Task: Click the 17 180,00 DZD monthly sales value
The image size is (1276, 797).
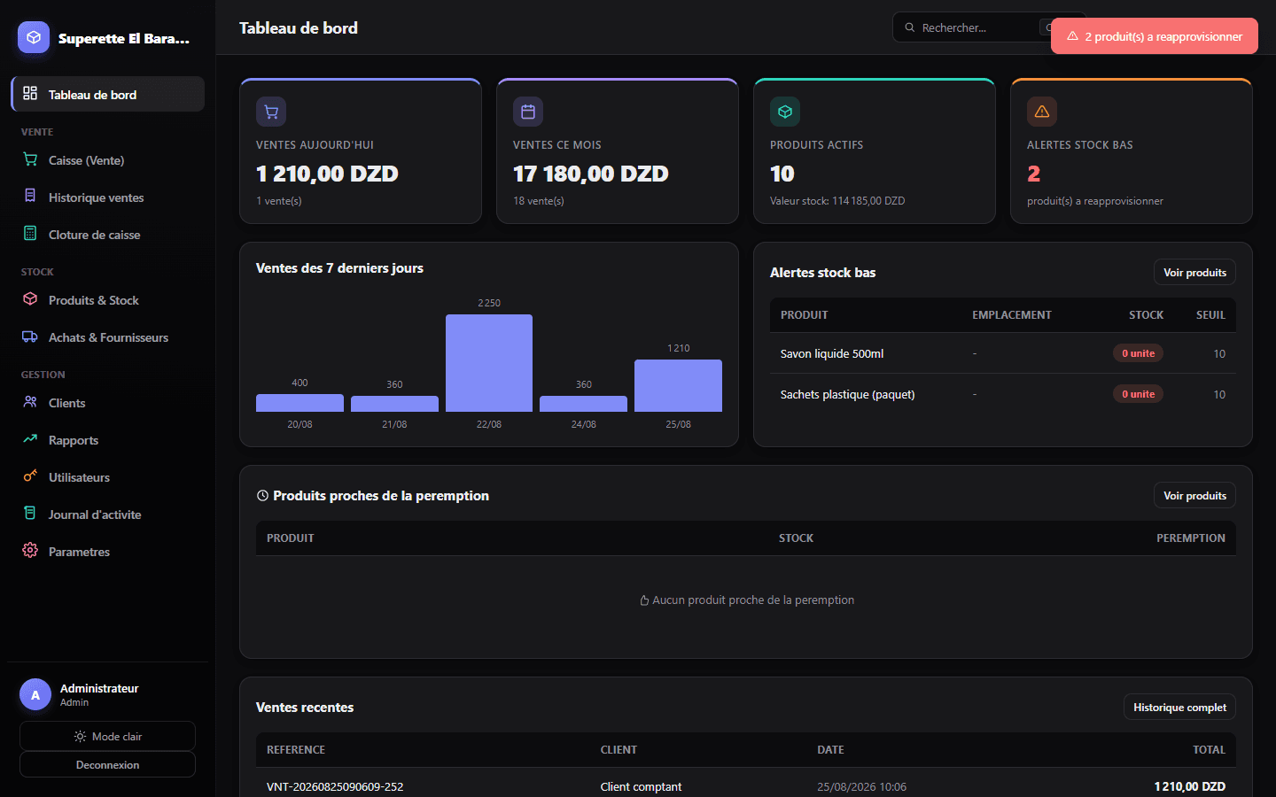Action: tap(591, 174)
